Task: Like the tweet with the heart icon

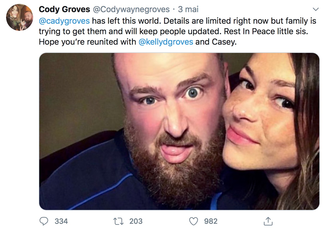Action: pos(194,221)
